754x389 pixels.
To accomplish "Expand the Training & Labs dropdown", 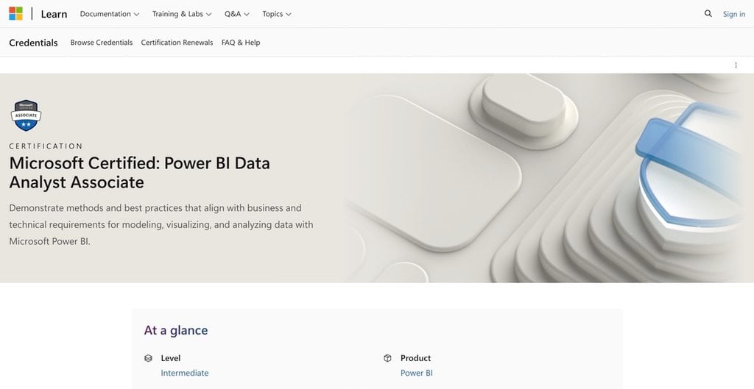I will pos(182,14).
